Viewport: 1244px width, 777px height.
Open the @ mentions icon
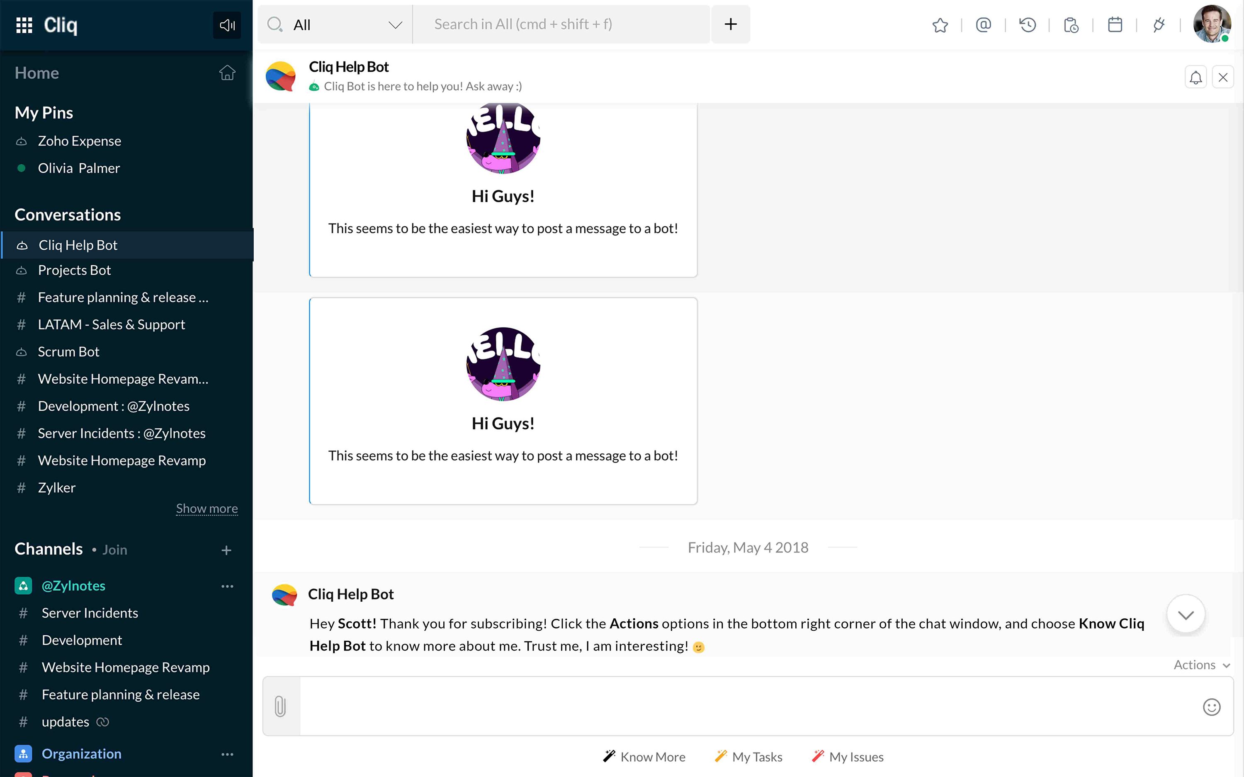pos(983,25)
